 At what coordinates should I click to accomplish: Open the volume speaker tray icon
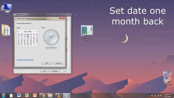161,96
